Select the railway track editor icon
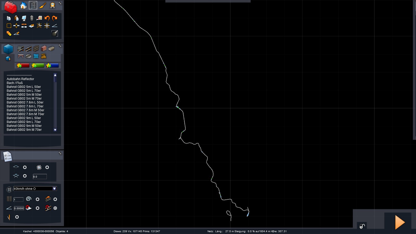Image resolution: width=416 pixels, height=234 pixels. pyautogui.click(x=33, y=5)
